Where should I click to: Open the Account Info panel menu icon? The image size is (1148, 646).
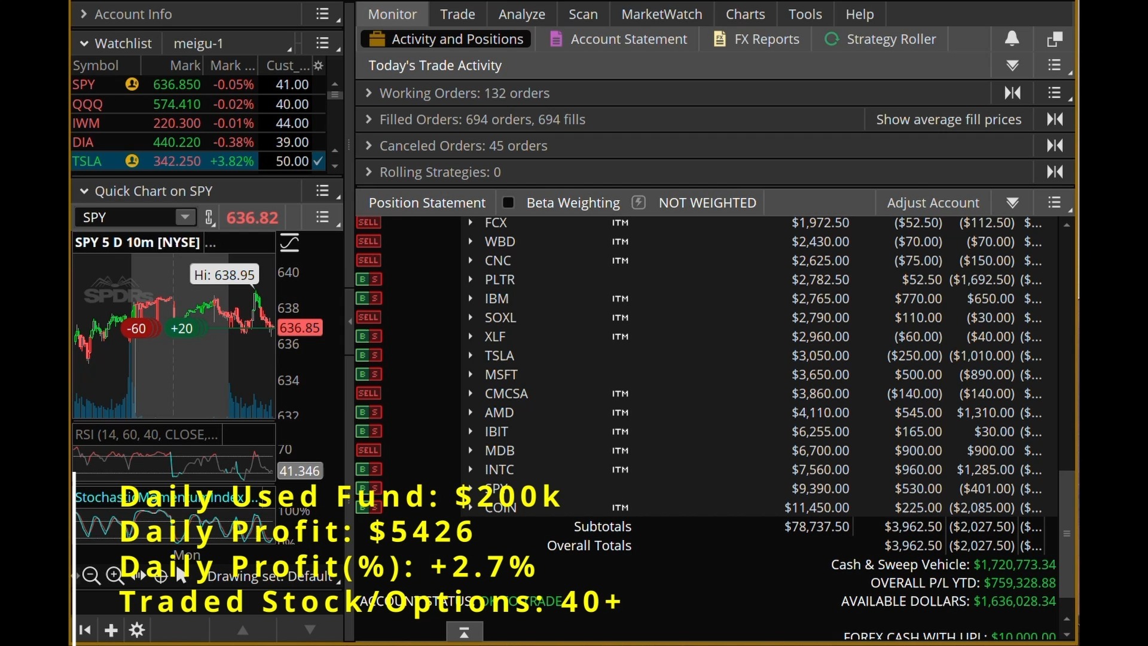(x=323, y=14)
